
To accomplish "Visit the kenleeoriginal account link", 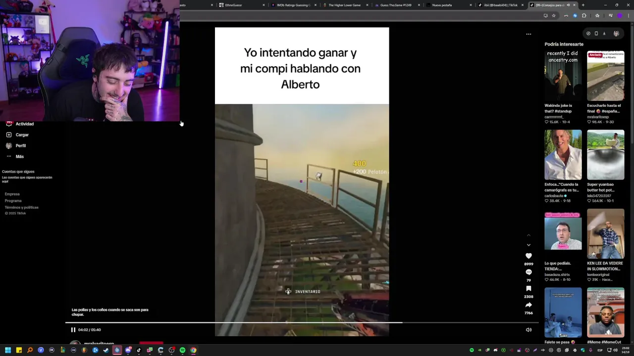I will 599,274.
